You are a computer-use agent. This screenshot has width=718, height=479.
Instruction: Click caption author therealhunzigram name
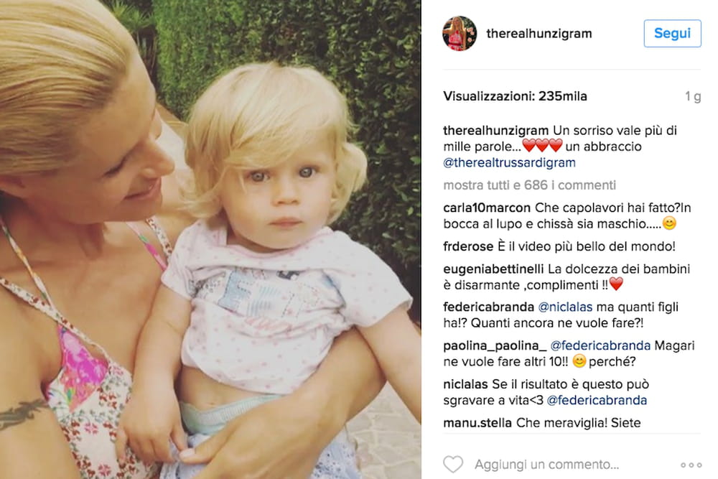coord(495,131)
